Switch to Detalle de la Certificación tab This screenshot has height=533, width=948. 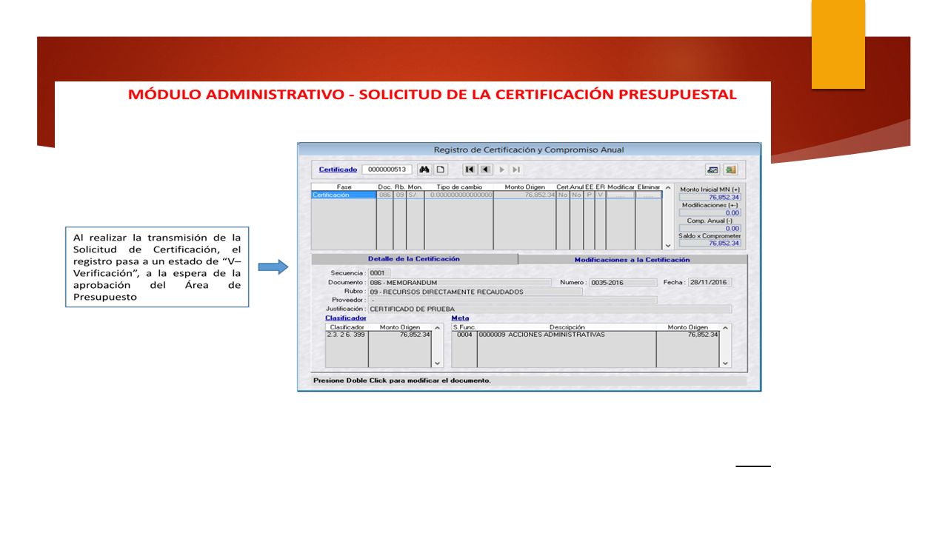point(414,259)
